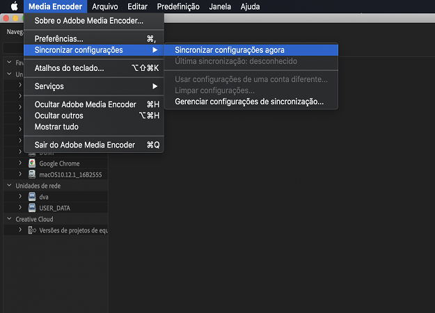The height and width of the screenshot is (313, 435).
Task: Choose Sincronizar configurações agora
Action: [x=230, y=50]
